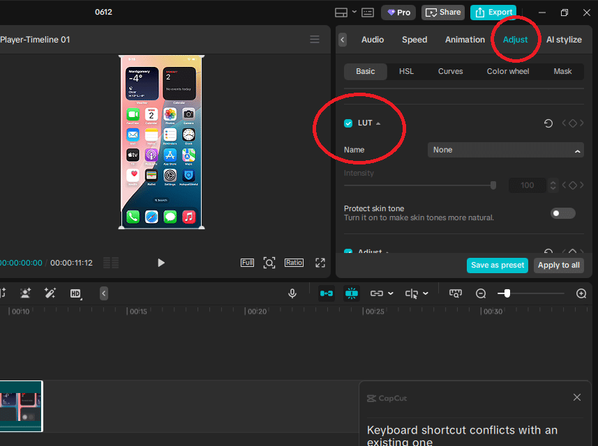Screen dimensions: 598x446
Task: Switch to the Audio tab
Action: [373, 40]
